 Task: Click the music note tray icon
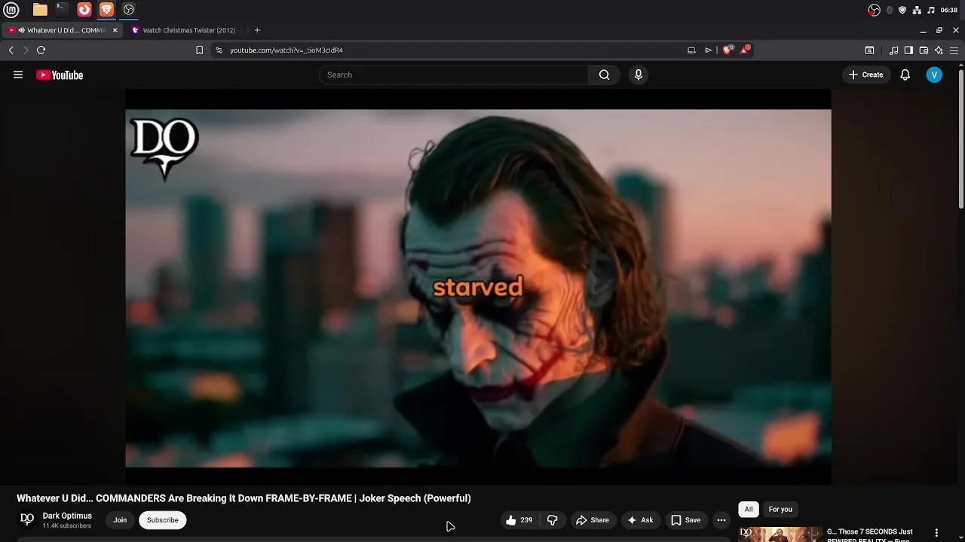click(931, 10)
